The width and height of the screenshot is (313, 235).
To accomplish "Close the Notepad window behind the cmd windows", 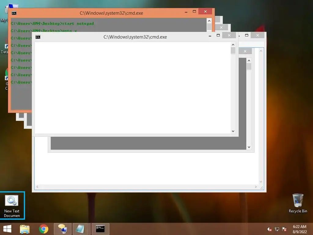I will click(x=257, y=35).
